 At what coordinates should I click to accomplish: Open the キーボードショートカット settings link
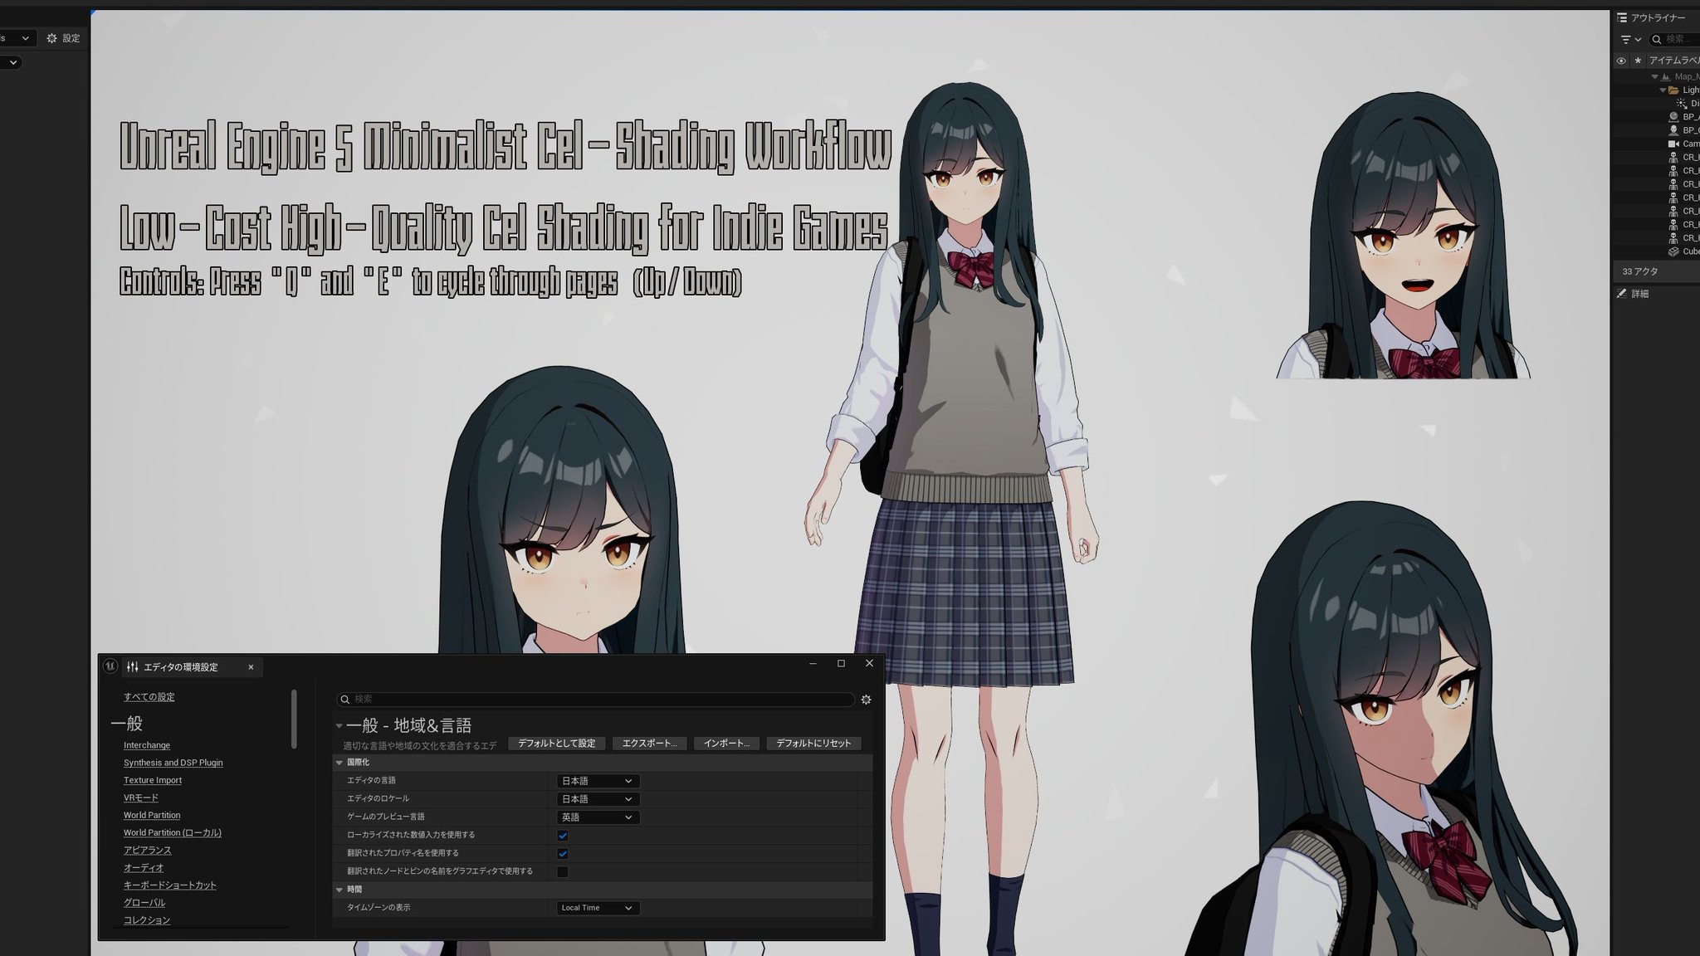(169, 885)
